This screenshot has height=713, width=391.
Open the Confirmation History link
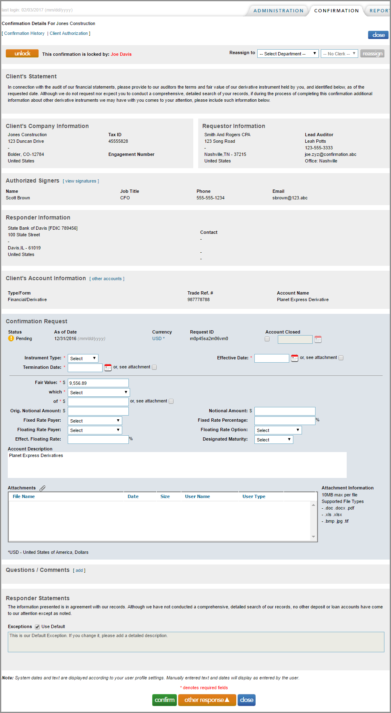point(24,34)
